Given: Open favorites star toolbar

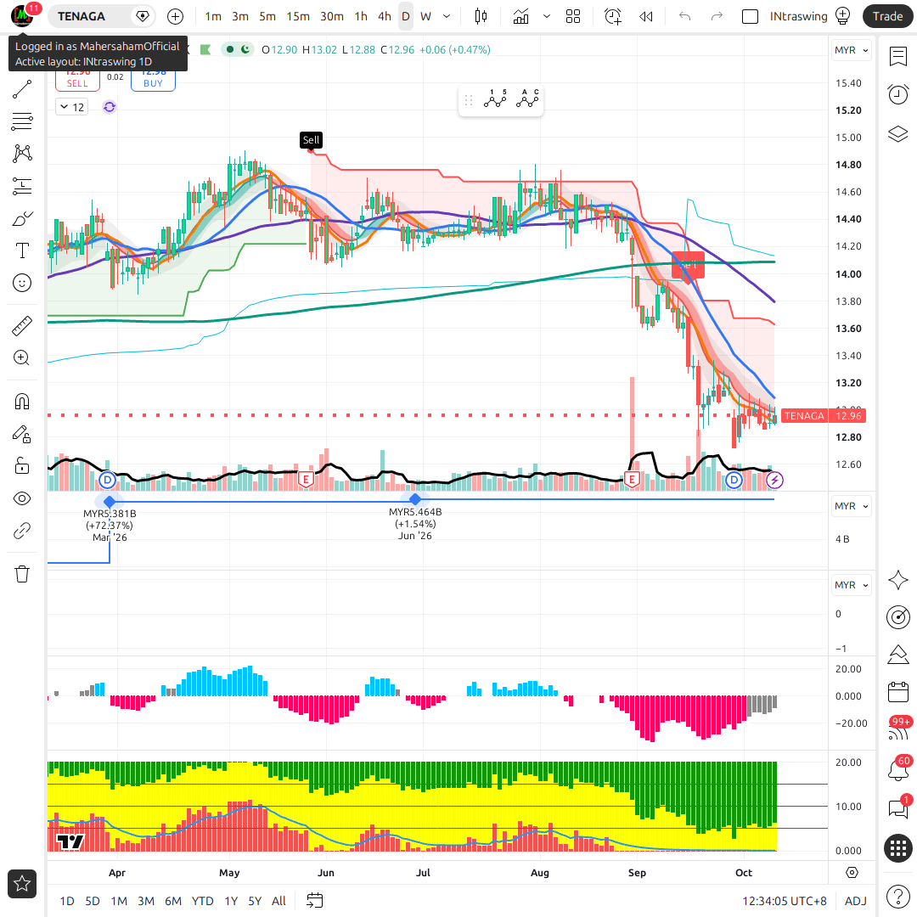Looking at the screenshot, I should pyautogui.click(x=22, y=884).
